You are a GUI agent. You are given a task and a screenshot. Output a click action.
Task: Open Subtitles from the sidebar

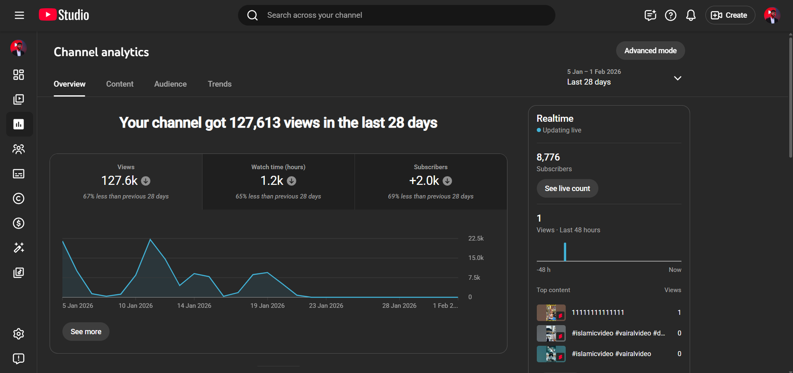pos(19,174)
